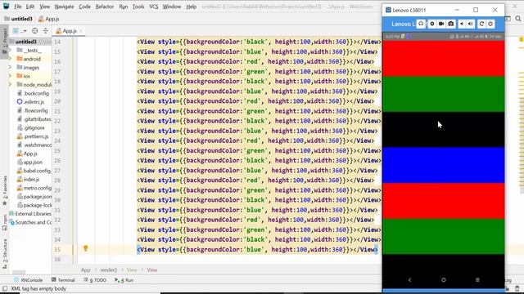Image resolution: width=524 pixels, height=294 pixels.
Task: Open the Navigate menu
Action: (64, 7)
